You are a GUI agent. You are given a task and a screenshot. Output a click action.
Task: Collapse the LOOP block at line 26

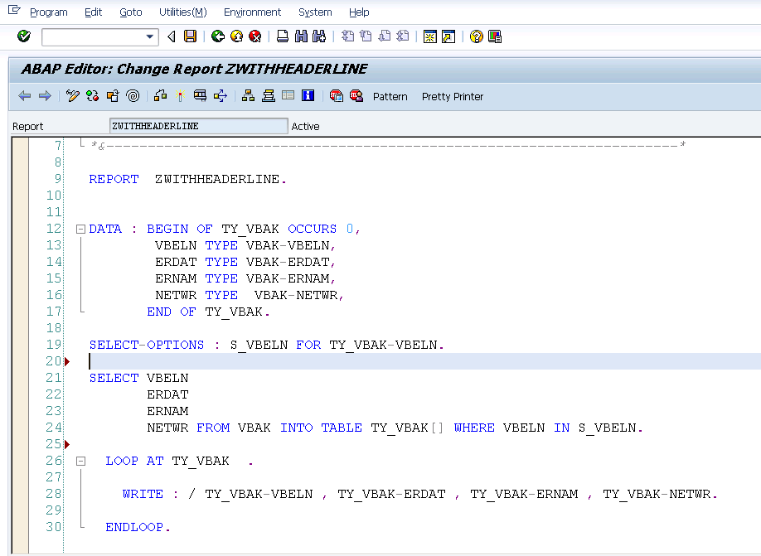click(x=80, y=461)
